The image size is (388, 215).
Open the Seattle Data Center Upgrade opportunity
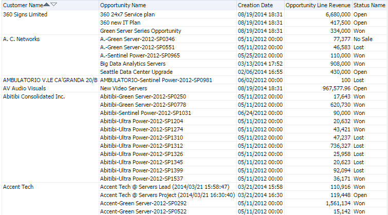pos(136,72)
